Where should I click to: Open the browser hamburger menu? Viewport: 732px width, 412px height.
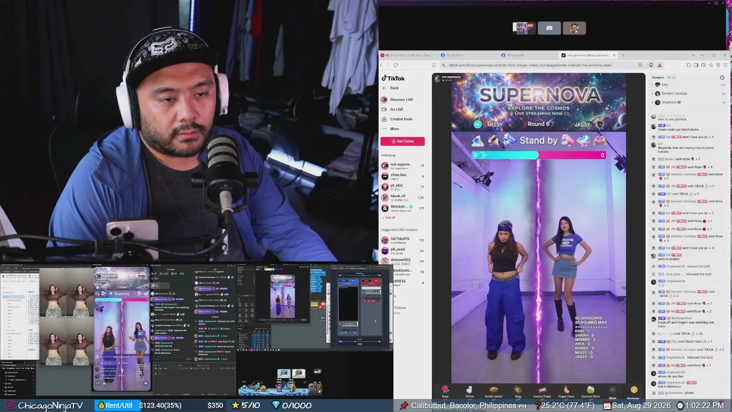point(725,65)
